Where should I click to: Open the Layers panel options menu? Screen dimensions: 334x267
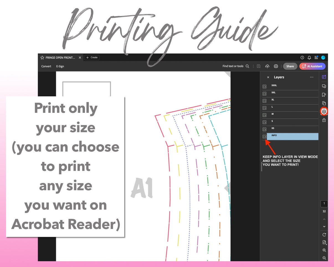312,77
